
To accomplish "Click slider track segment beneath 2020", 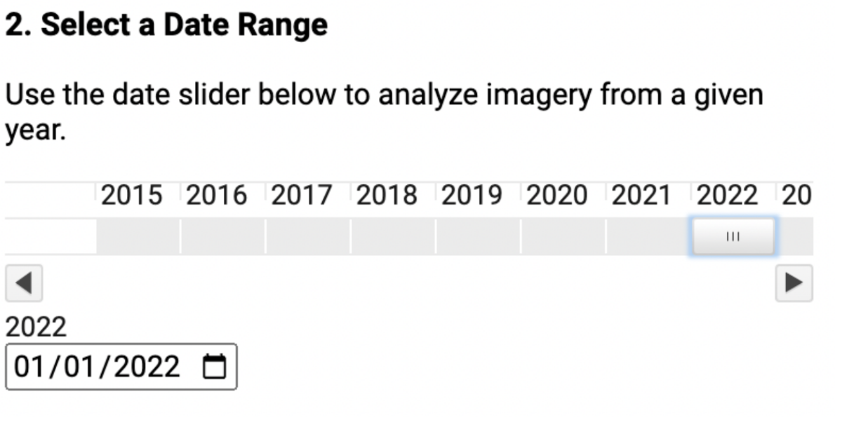I will (563, 237).
